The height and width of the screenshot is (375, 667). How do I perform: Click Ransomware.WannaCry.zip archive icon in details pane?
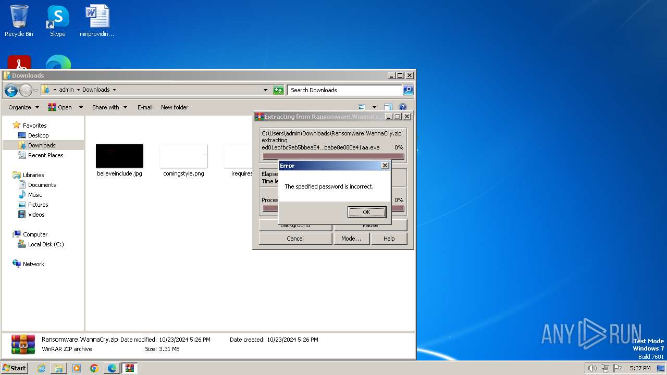[x=23, y=344]
